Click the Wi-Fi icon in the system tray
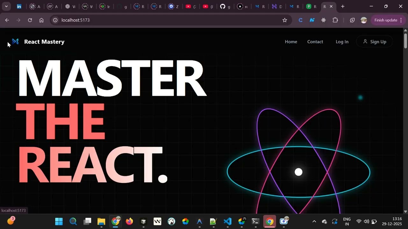 pos(359,221)
